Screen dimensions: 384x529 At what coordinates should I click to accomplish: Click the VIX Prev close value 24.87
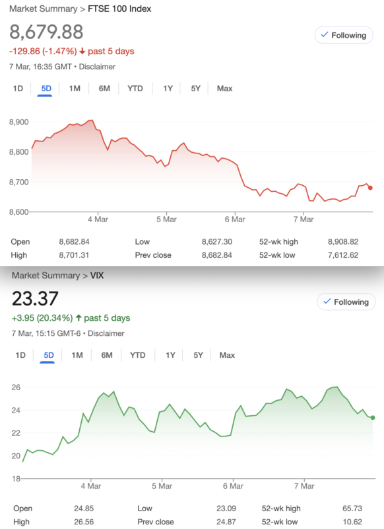click(226, 522)
